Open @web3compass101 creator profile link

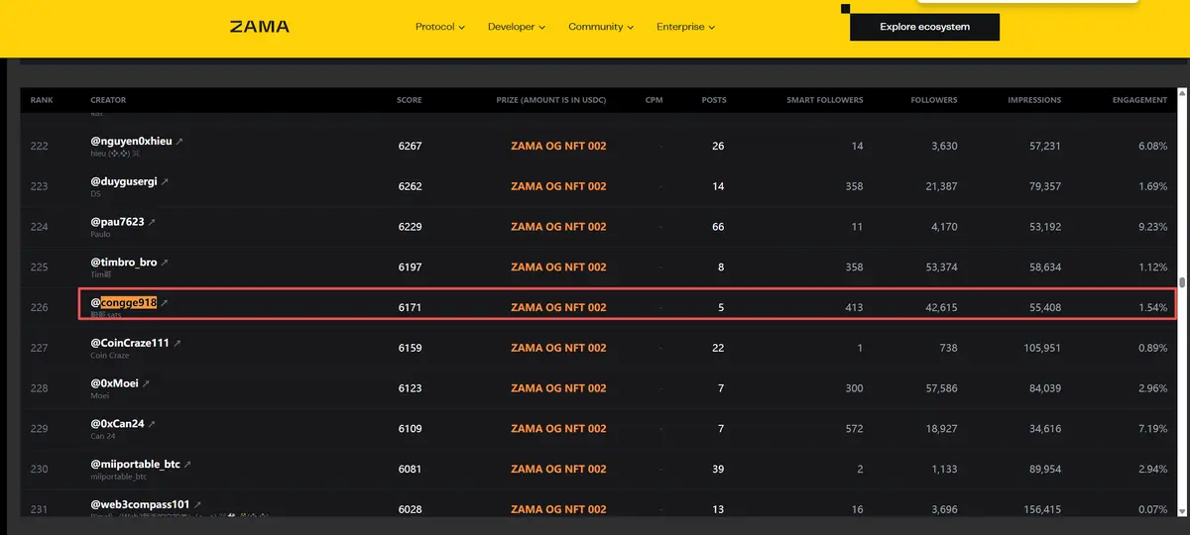click(x=140, y=505)
